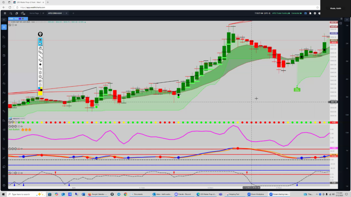Select the black dot marker tool
351x197 pixels.
tap(40, 64)
